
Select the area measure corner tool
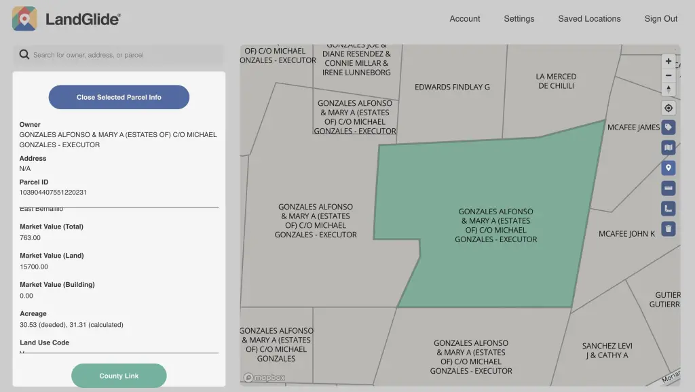coord(669,208)
